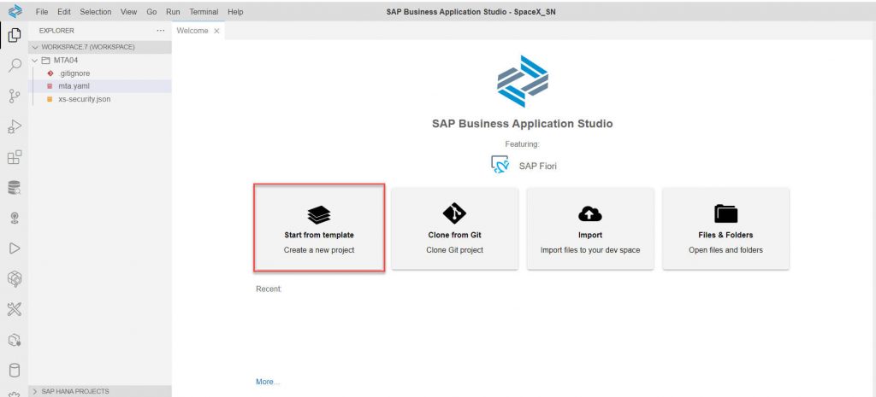Click the hexagon with dot icon in sidebar

(15, 340)
